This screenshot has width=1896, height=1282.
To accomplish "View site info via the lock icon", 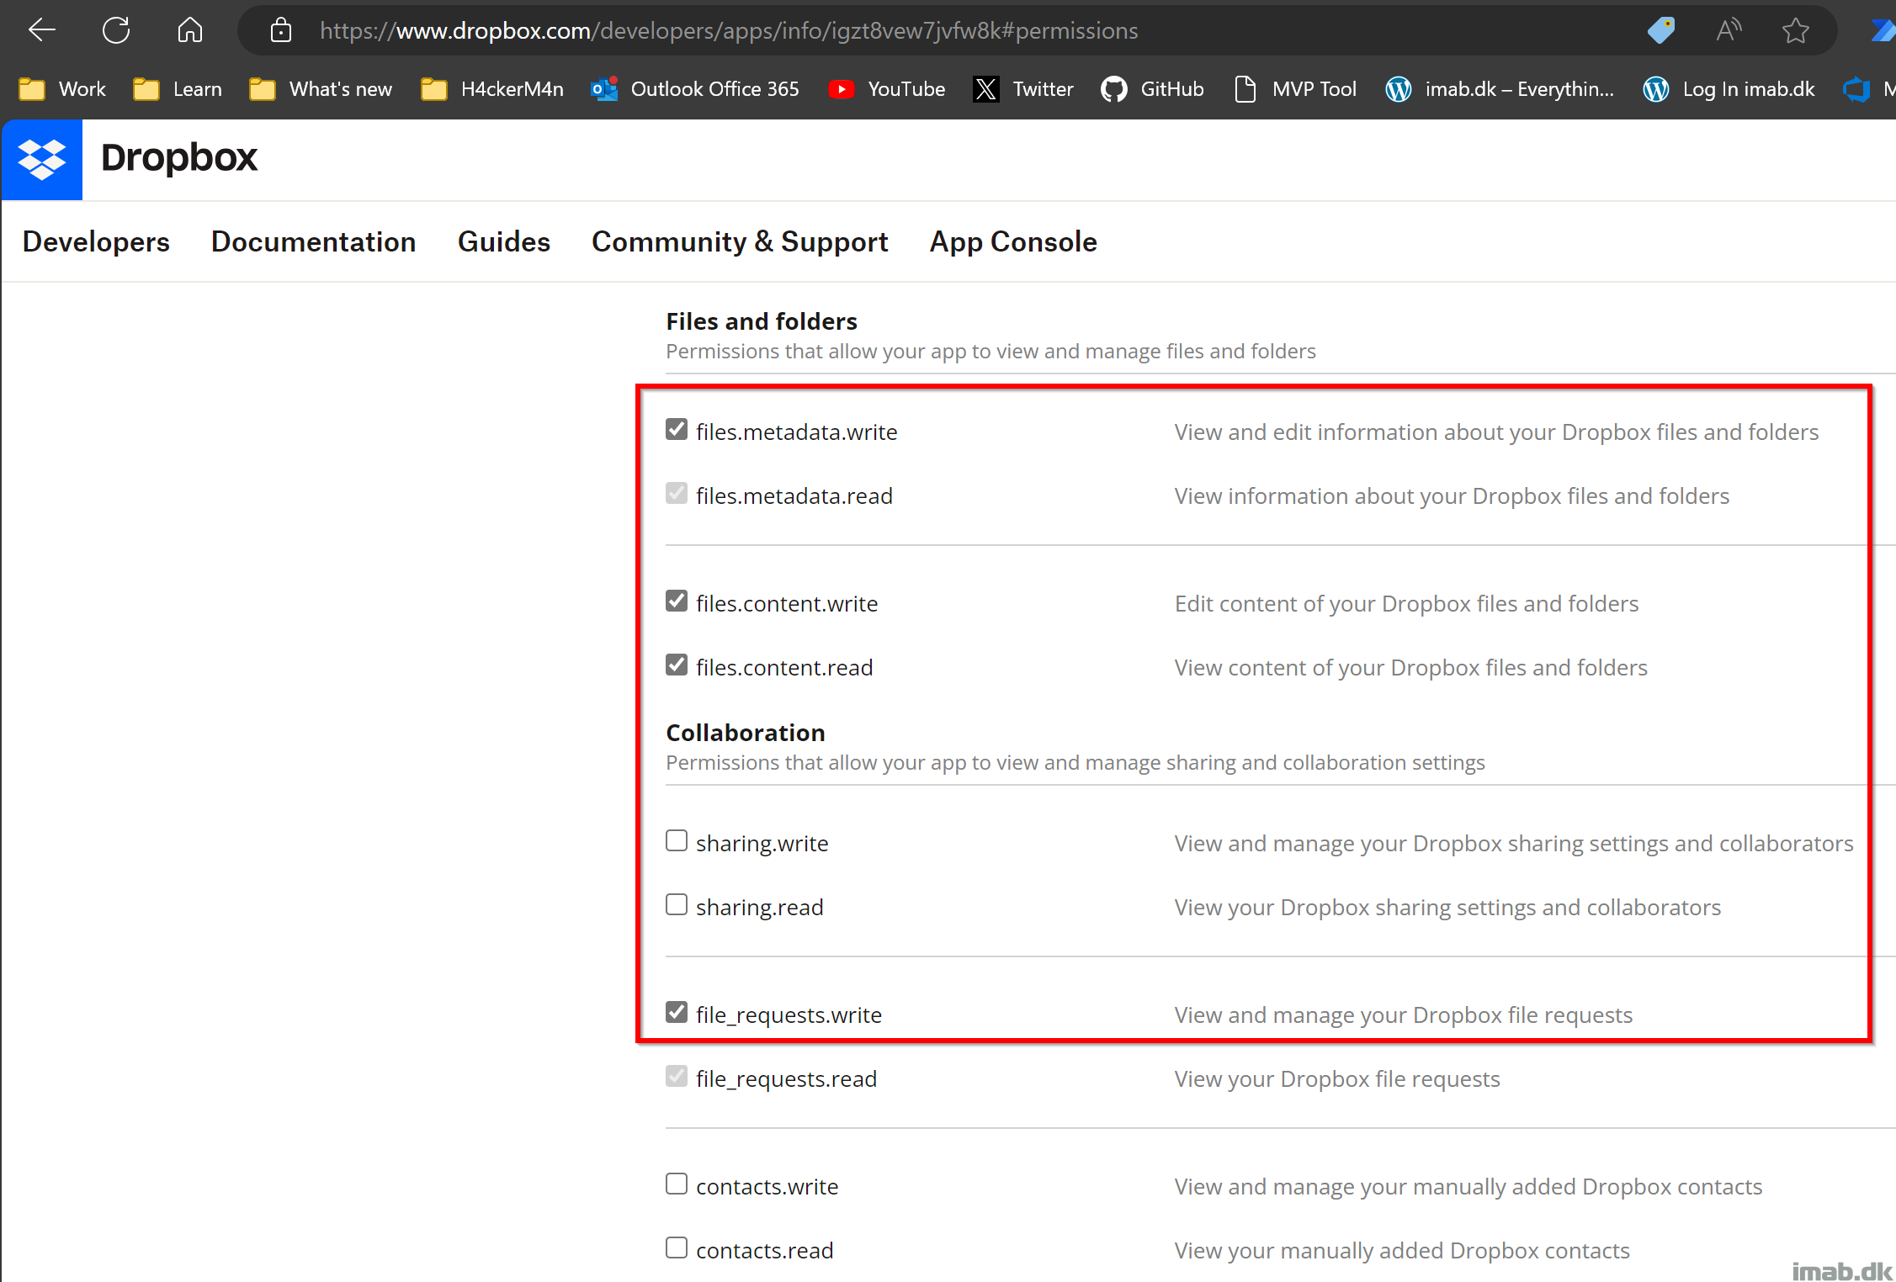I will click(x=281, y=30).
